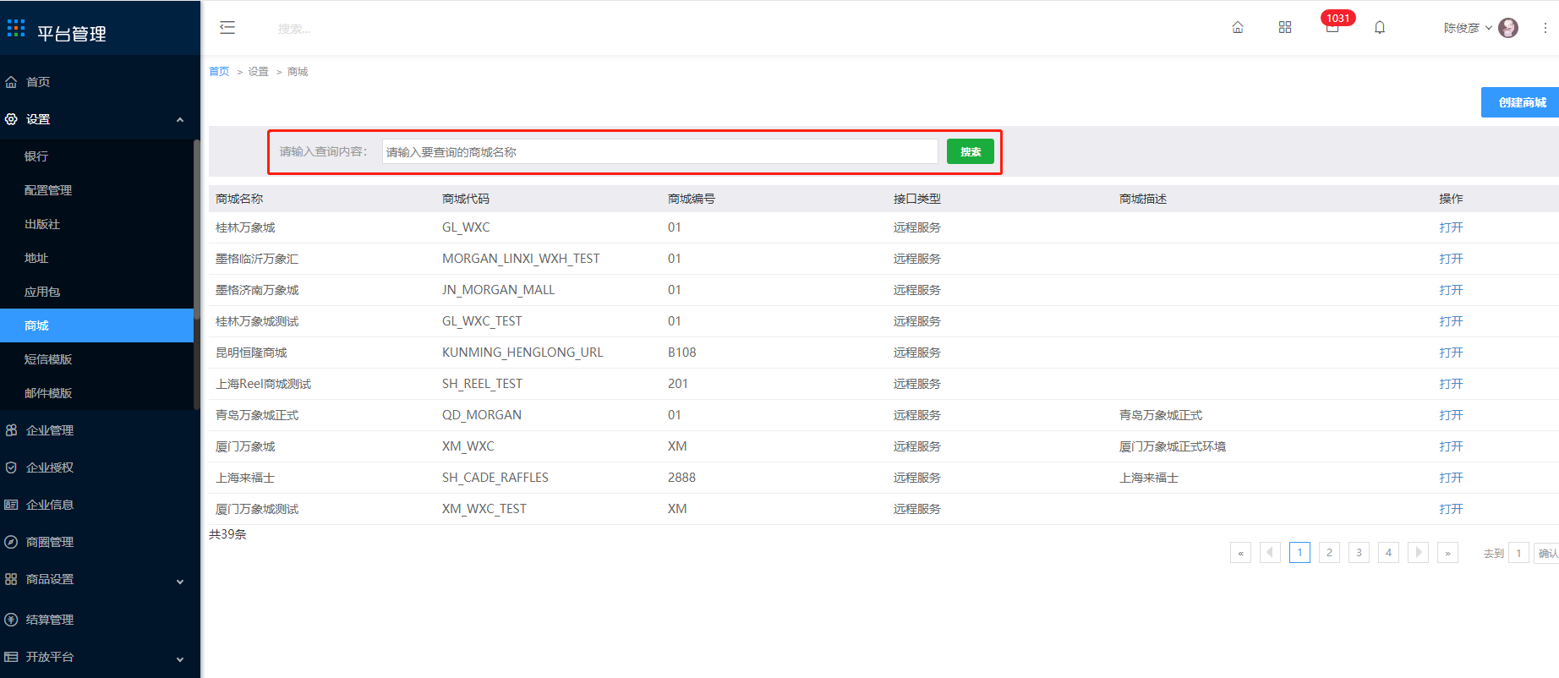
Task: Click 打开 for 上海来福士
Action: (x=1451, y=478)
